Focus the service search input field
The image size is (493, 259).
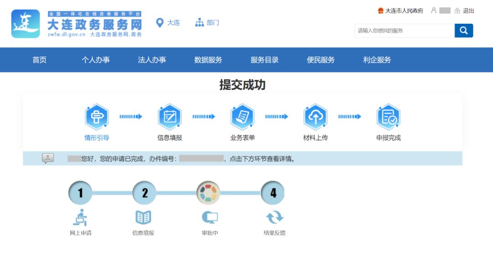[x=404, y=31]
